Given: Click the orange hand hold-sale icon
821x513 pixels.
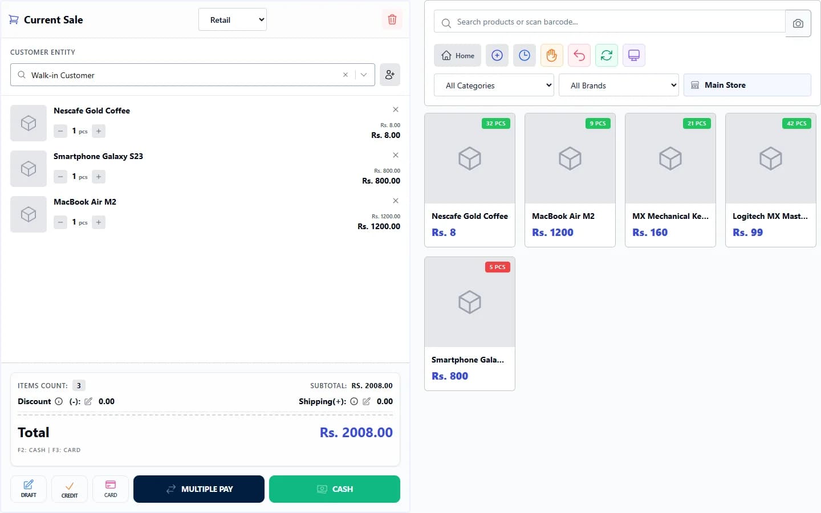Looking at the screenshot, I should click(552, 55).
